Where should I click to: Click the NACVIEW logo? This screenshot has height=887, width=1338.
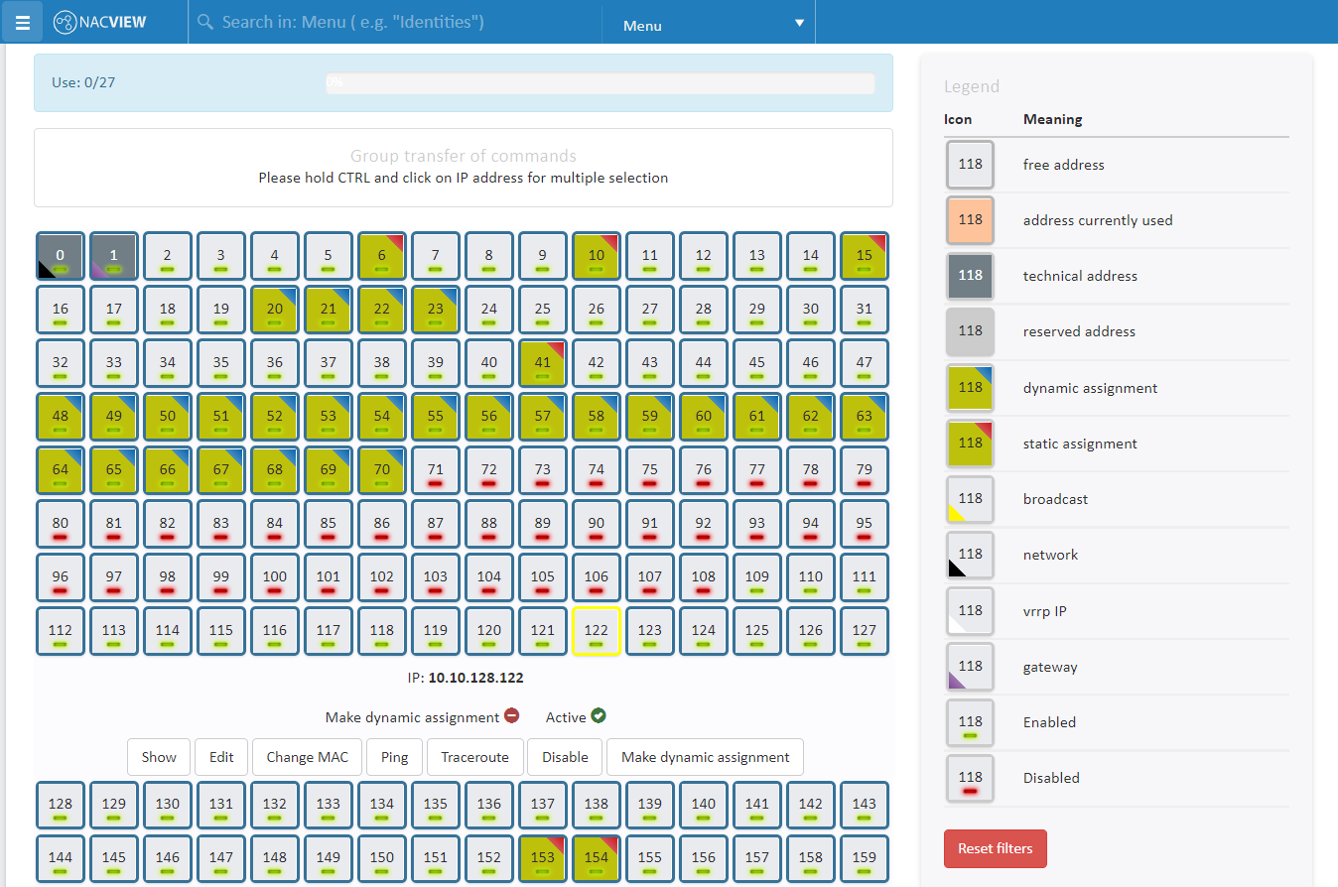pos(98,21)
